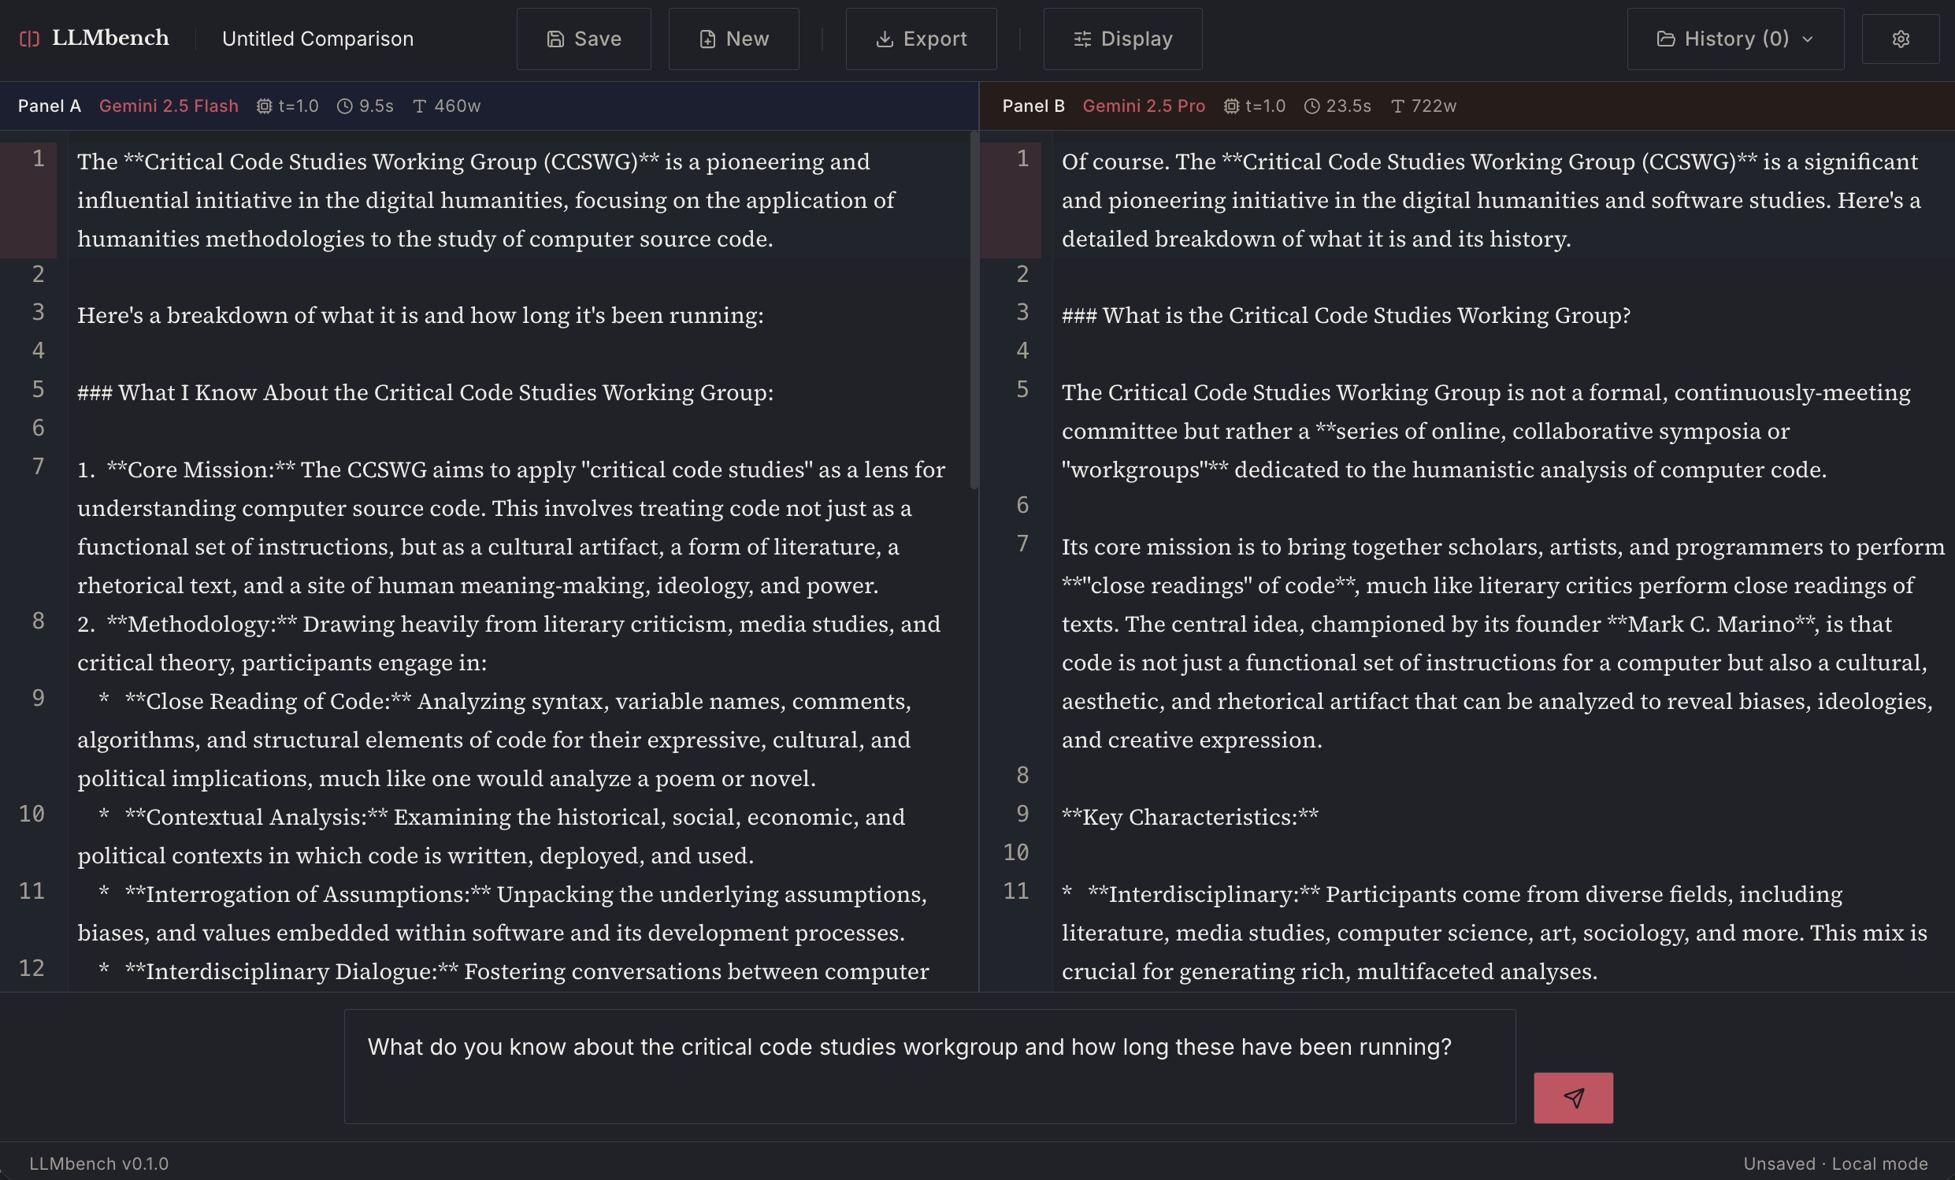
Task: Click Panel A vertical scrollbar
Action: [974, 310]
